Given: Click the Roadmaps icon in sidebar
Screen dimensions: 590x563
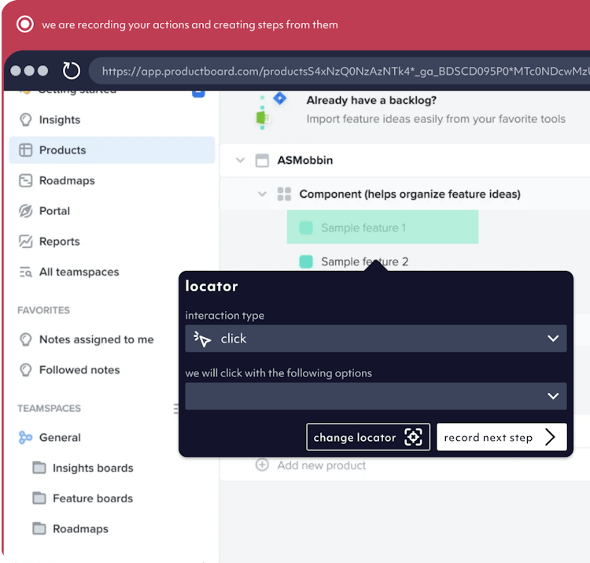Looking at the screenshot, I should click(x=26, y=180).
